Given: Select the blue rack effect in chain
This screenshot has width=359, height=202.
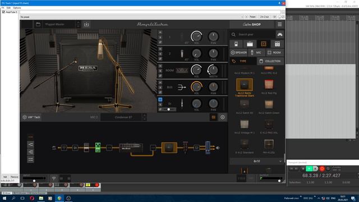Looking at the screenshot, I should tap(208, 148).
